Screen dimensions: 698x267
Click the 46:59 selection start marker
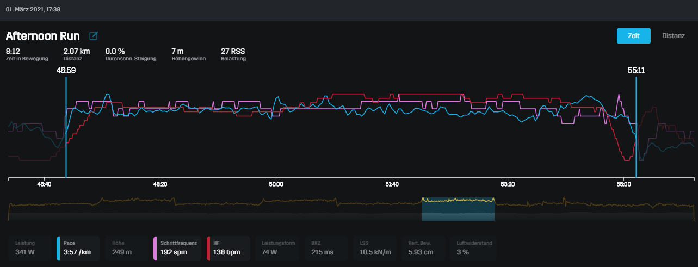pyautogui.click(x=66, y=71)
